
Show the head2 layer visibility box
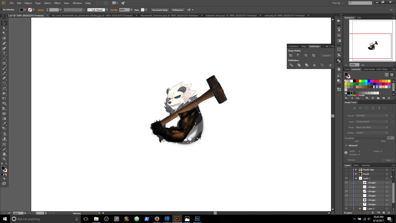click(x=346, y=174)
